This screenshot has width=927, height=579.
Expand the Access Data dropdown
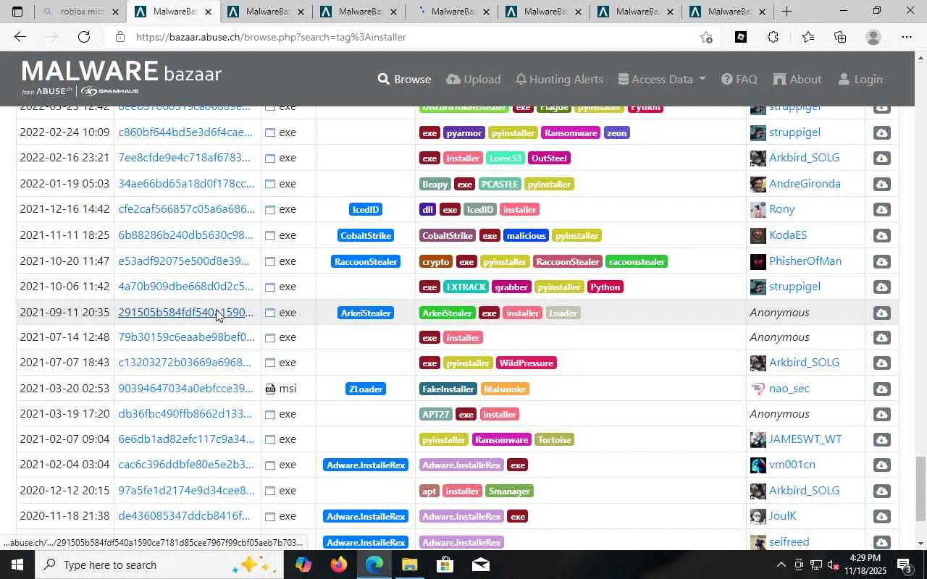click(x=661, y=79)
